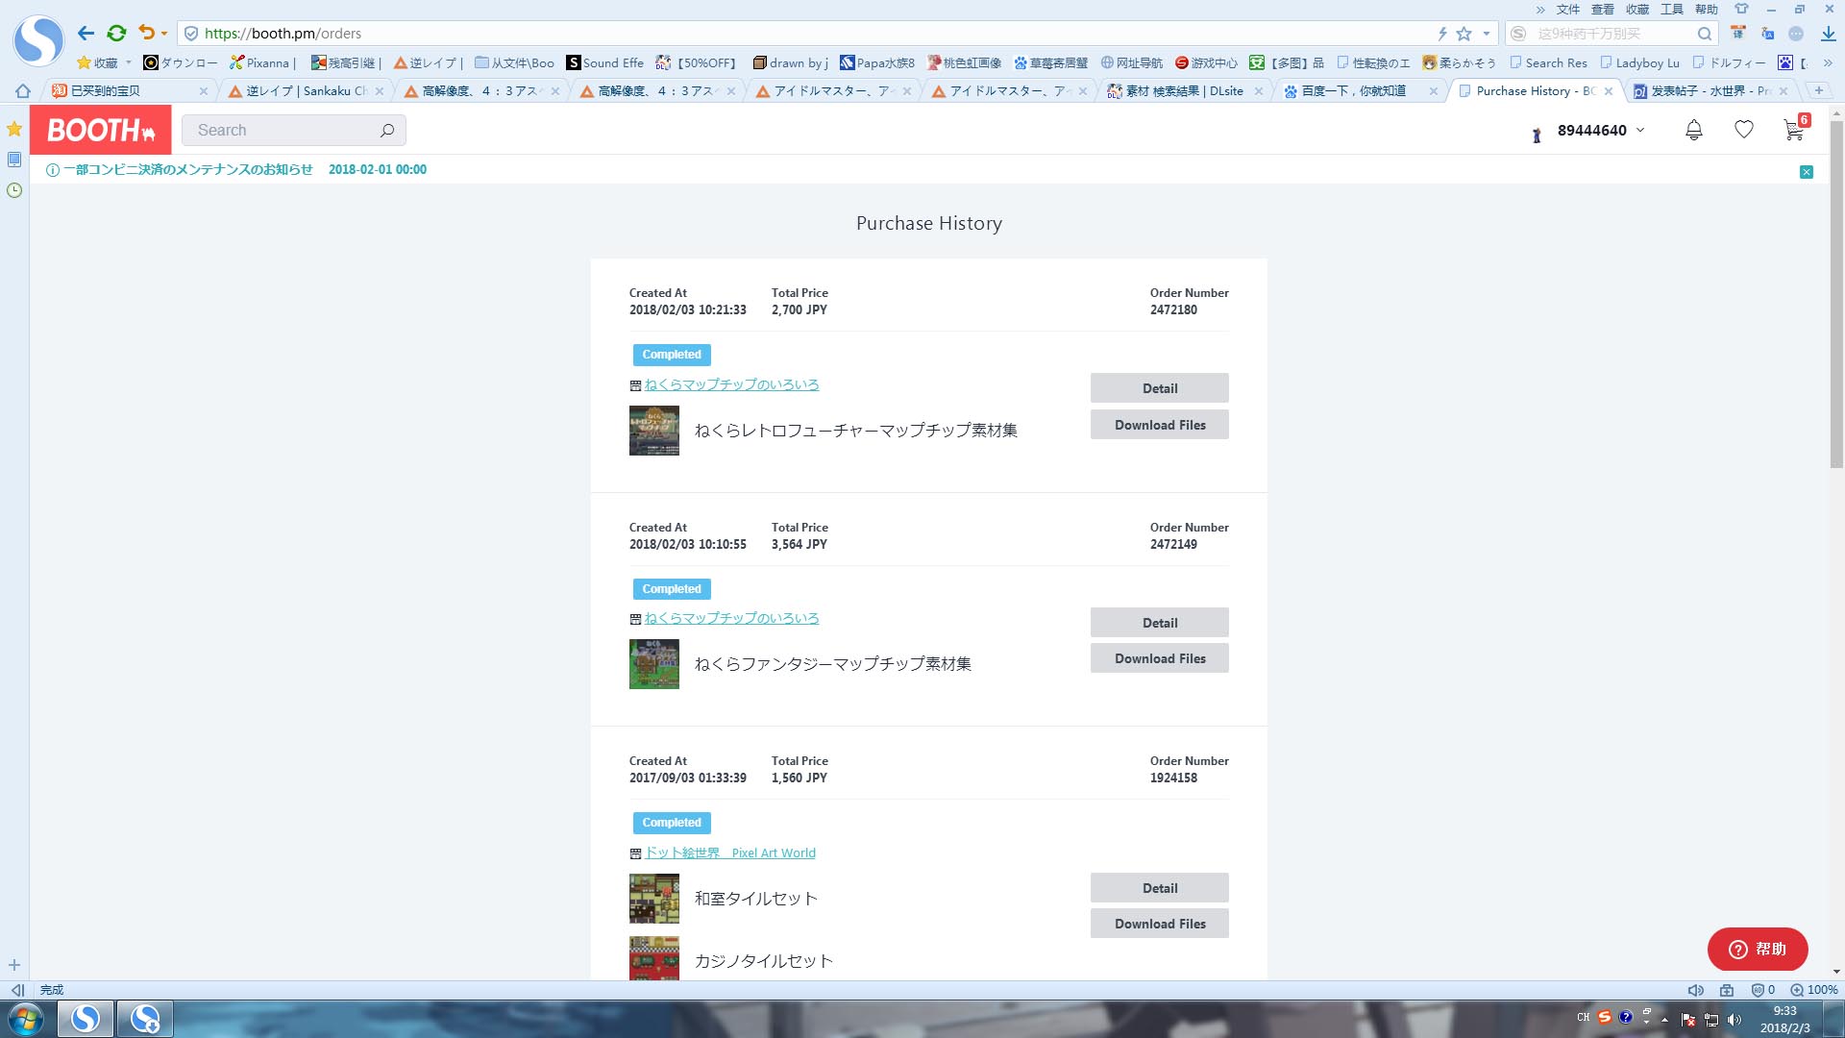The image size is (1845, 1038).
Task: Click the browser back arrow
Action: click(x=86, y=34)
